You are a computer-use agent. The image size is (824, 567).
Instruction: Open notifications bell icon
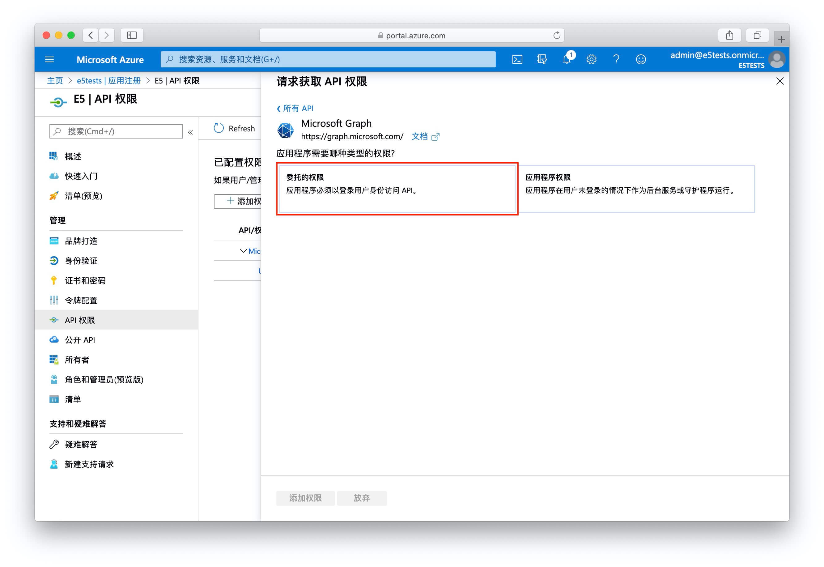click(x=567, y=59)
